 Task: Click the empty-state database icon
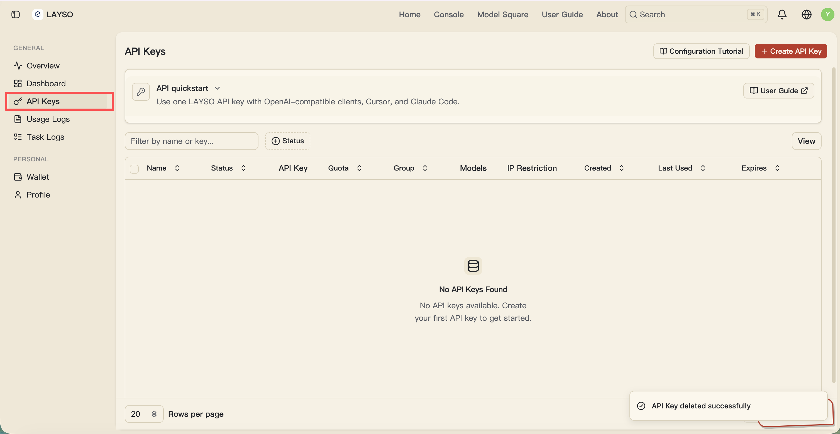473,266
